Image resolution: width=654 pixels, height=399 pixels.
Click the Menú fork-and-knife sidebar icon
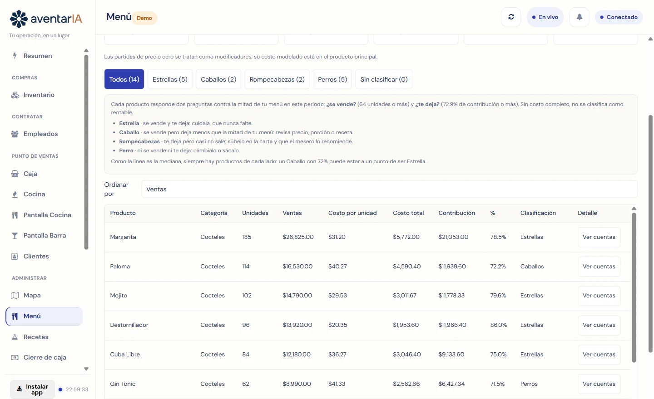(x=15, y=316)
